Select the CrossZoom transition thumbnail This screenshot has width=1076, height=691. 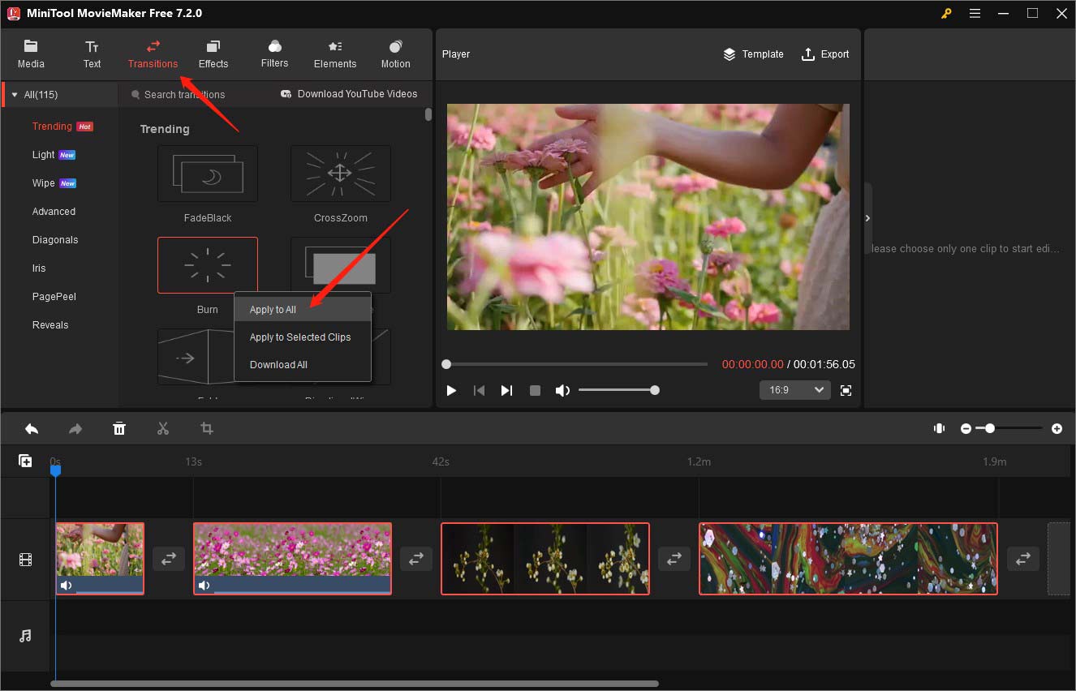pyautogui.click(x=341, y=174)
